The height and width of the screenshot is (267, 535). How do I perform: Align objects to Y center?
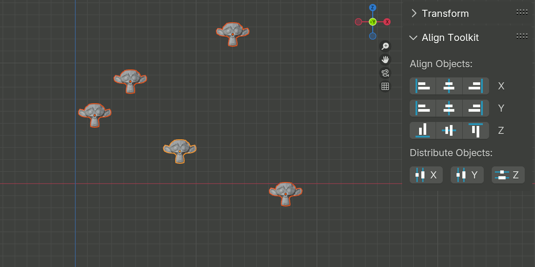pyautogui.click(x=449, y=108)
